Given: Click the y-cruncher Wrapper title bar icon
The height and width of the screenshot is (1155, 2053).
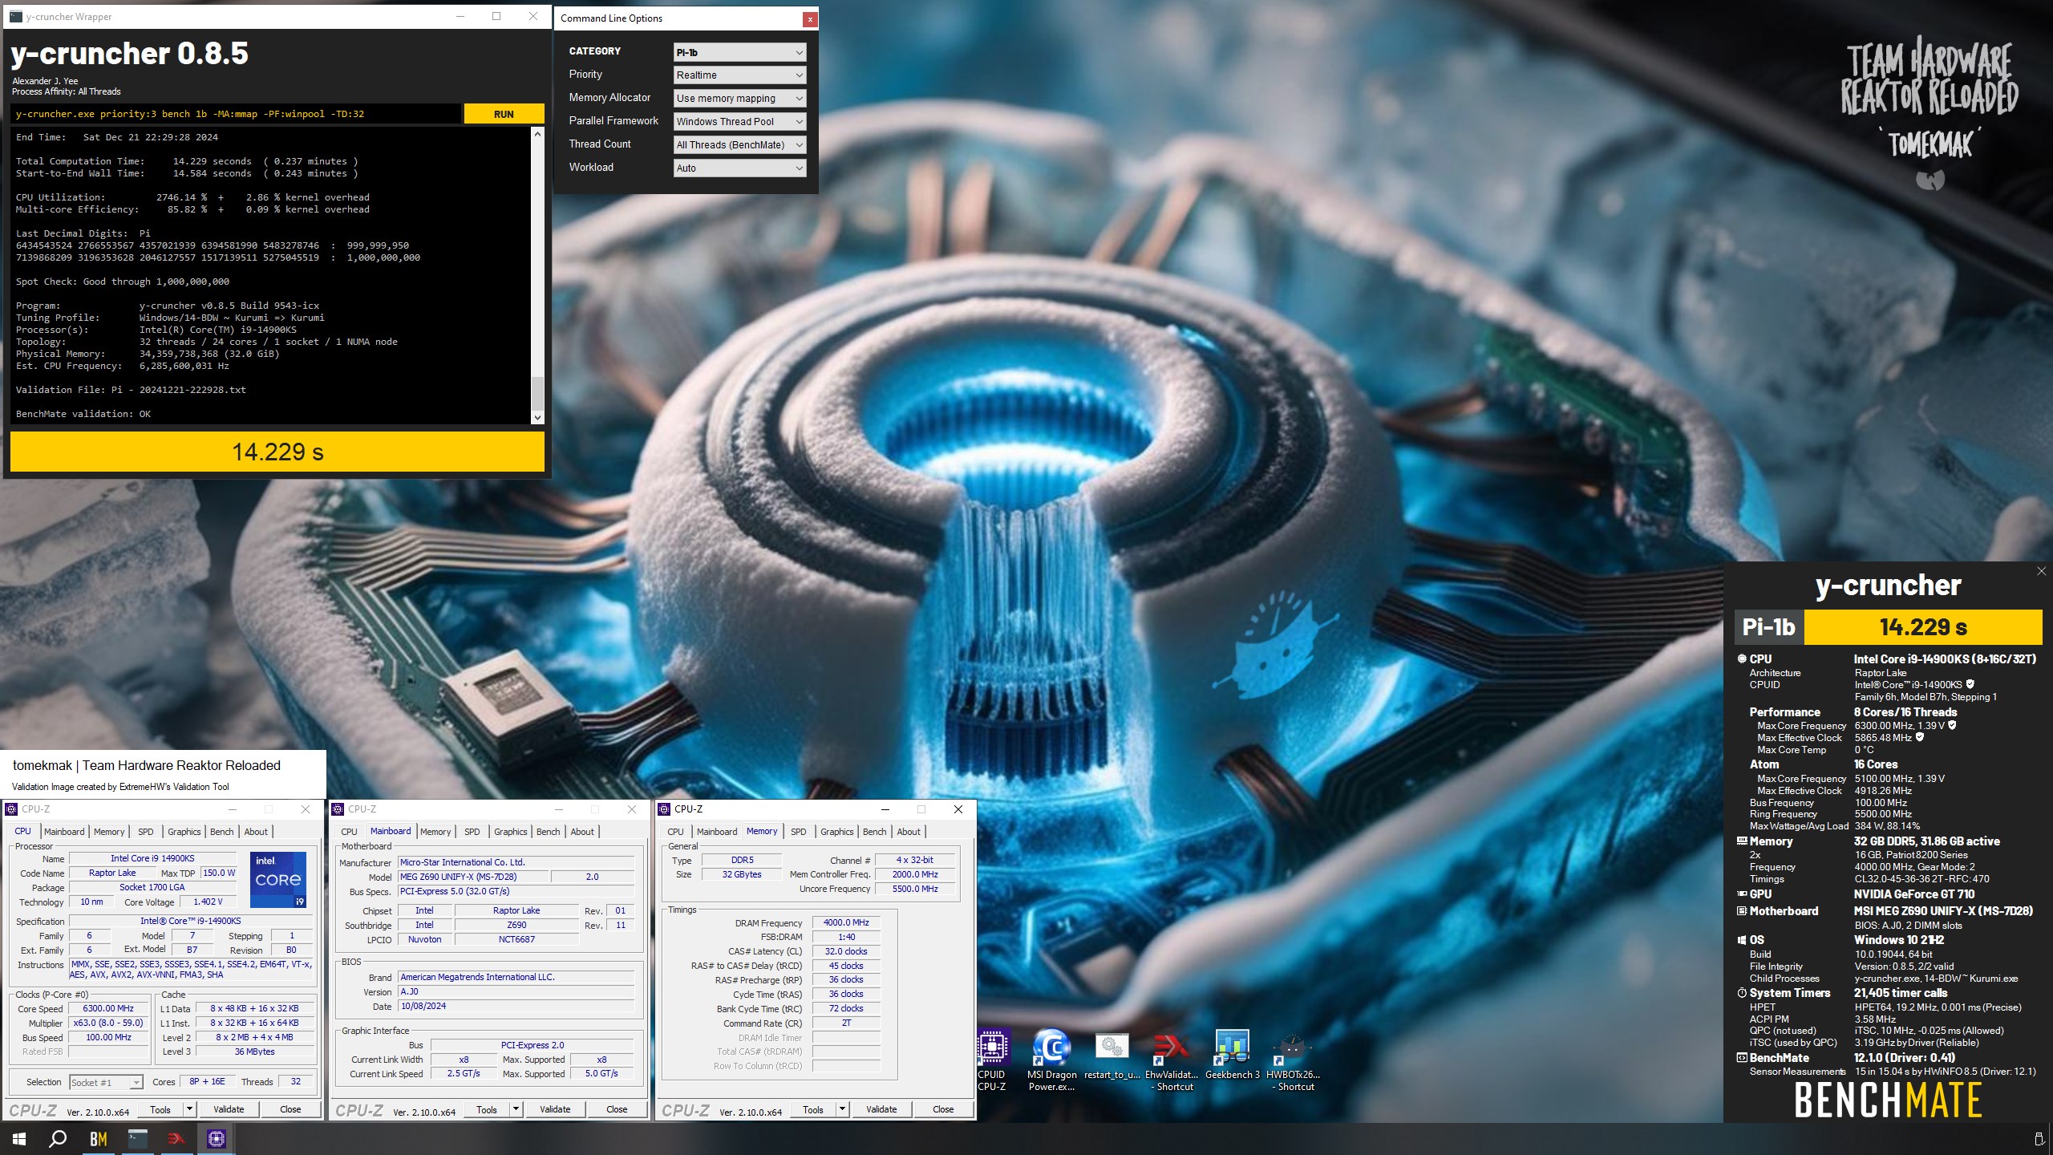Looking at the screenshot, I should [15, 16].
